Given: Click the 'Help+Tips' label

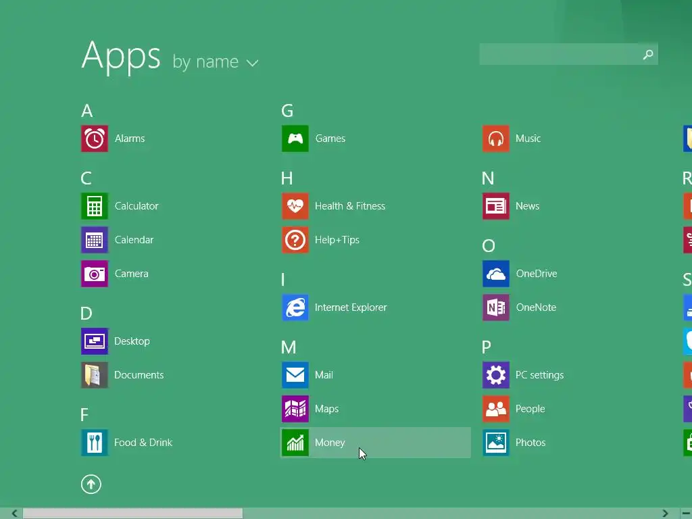Looking at the screenshot, I should coord(337,240).
